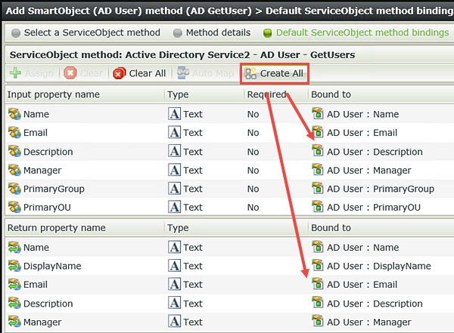
Task: Click the green plus Assign icon
Action: tap(15, 72)
